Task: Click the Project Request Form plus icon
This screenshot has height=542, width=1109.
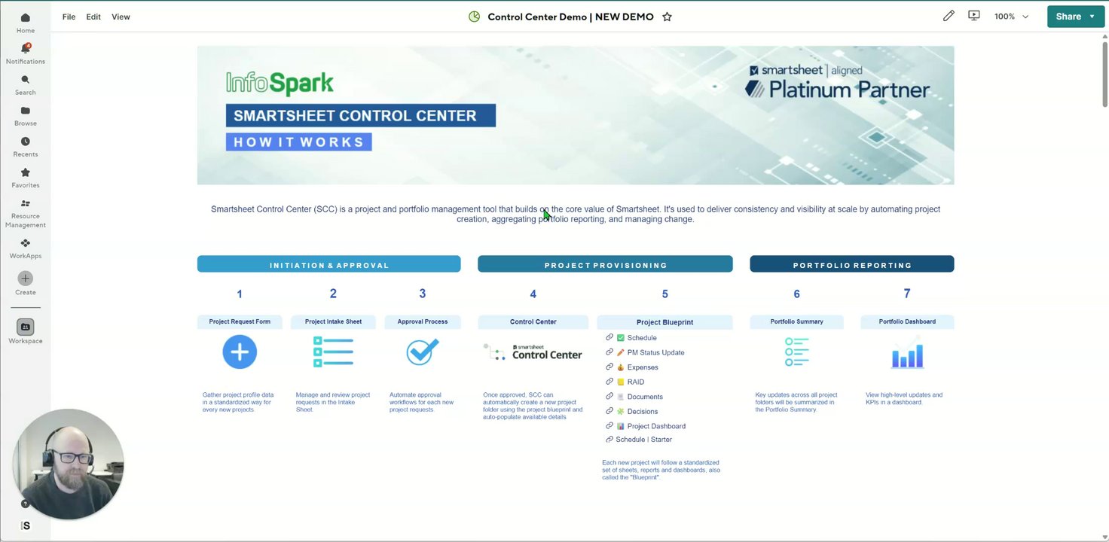Action: pyautogui.click(x=240, y=352)
